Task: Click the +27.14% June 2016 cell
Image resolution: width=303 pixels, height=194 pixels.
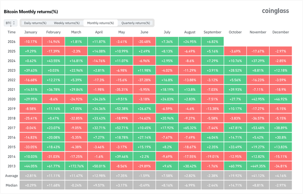Action: coord(144,138)
